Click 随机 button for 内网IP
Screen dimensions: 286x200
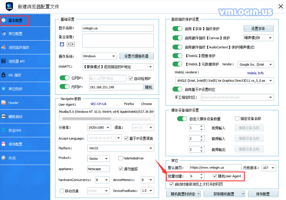tap(149, 87)
